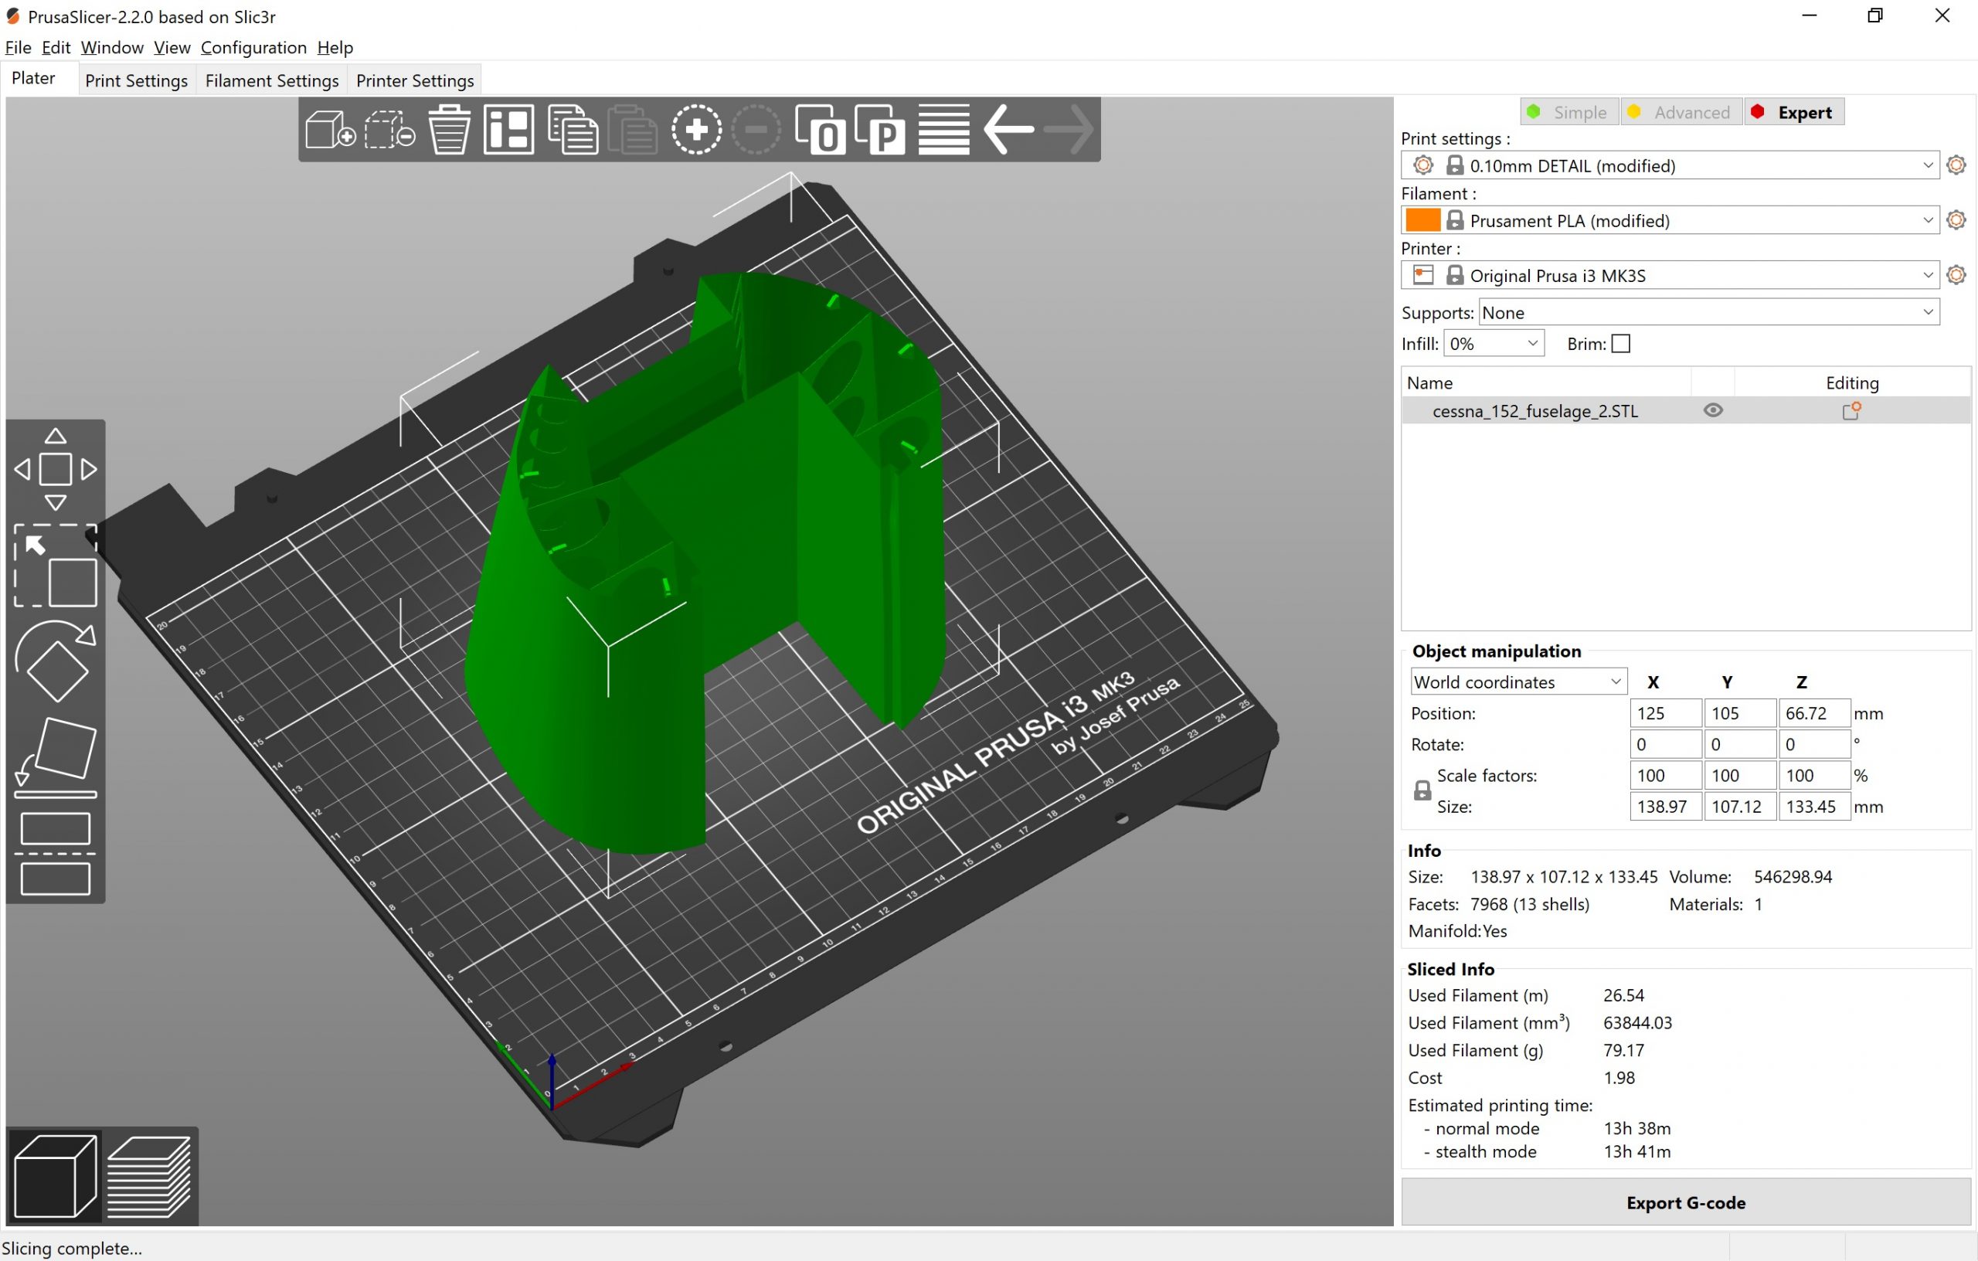1978x1261 pixels.
Task: Click the Position X input field
Action: pyautogui.click(x=1664, y=713)
